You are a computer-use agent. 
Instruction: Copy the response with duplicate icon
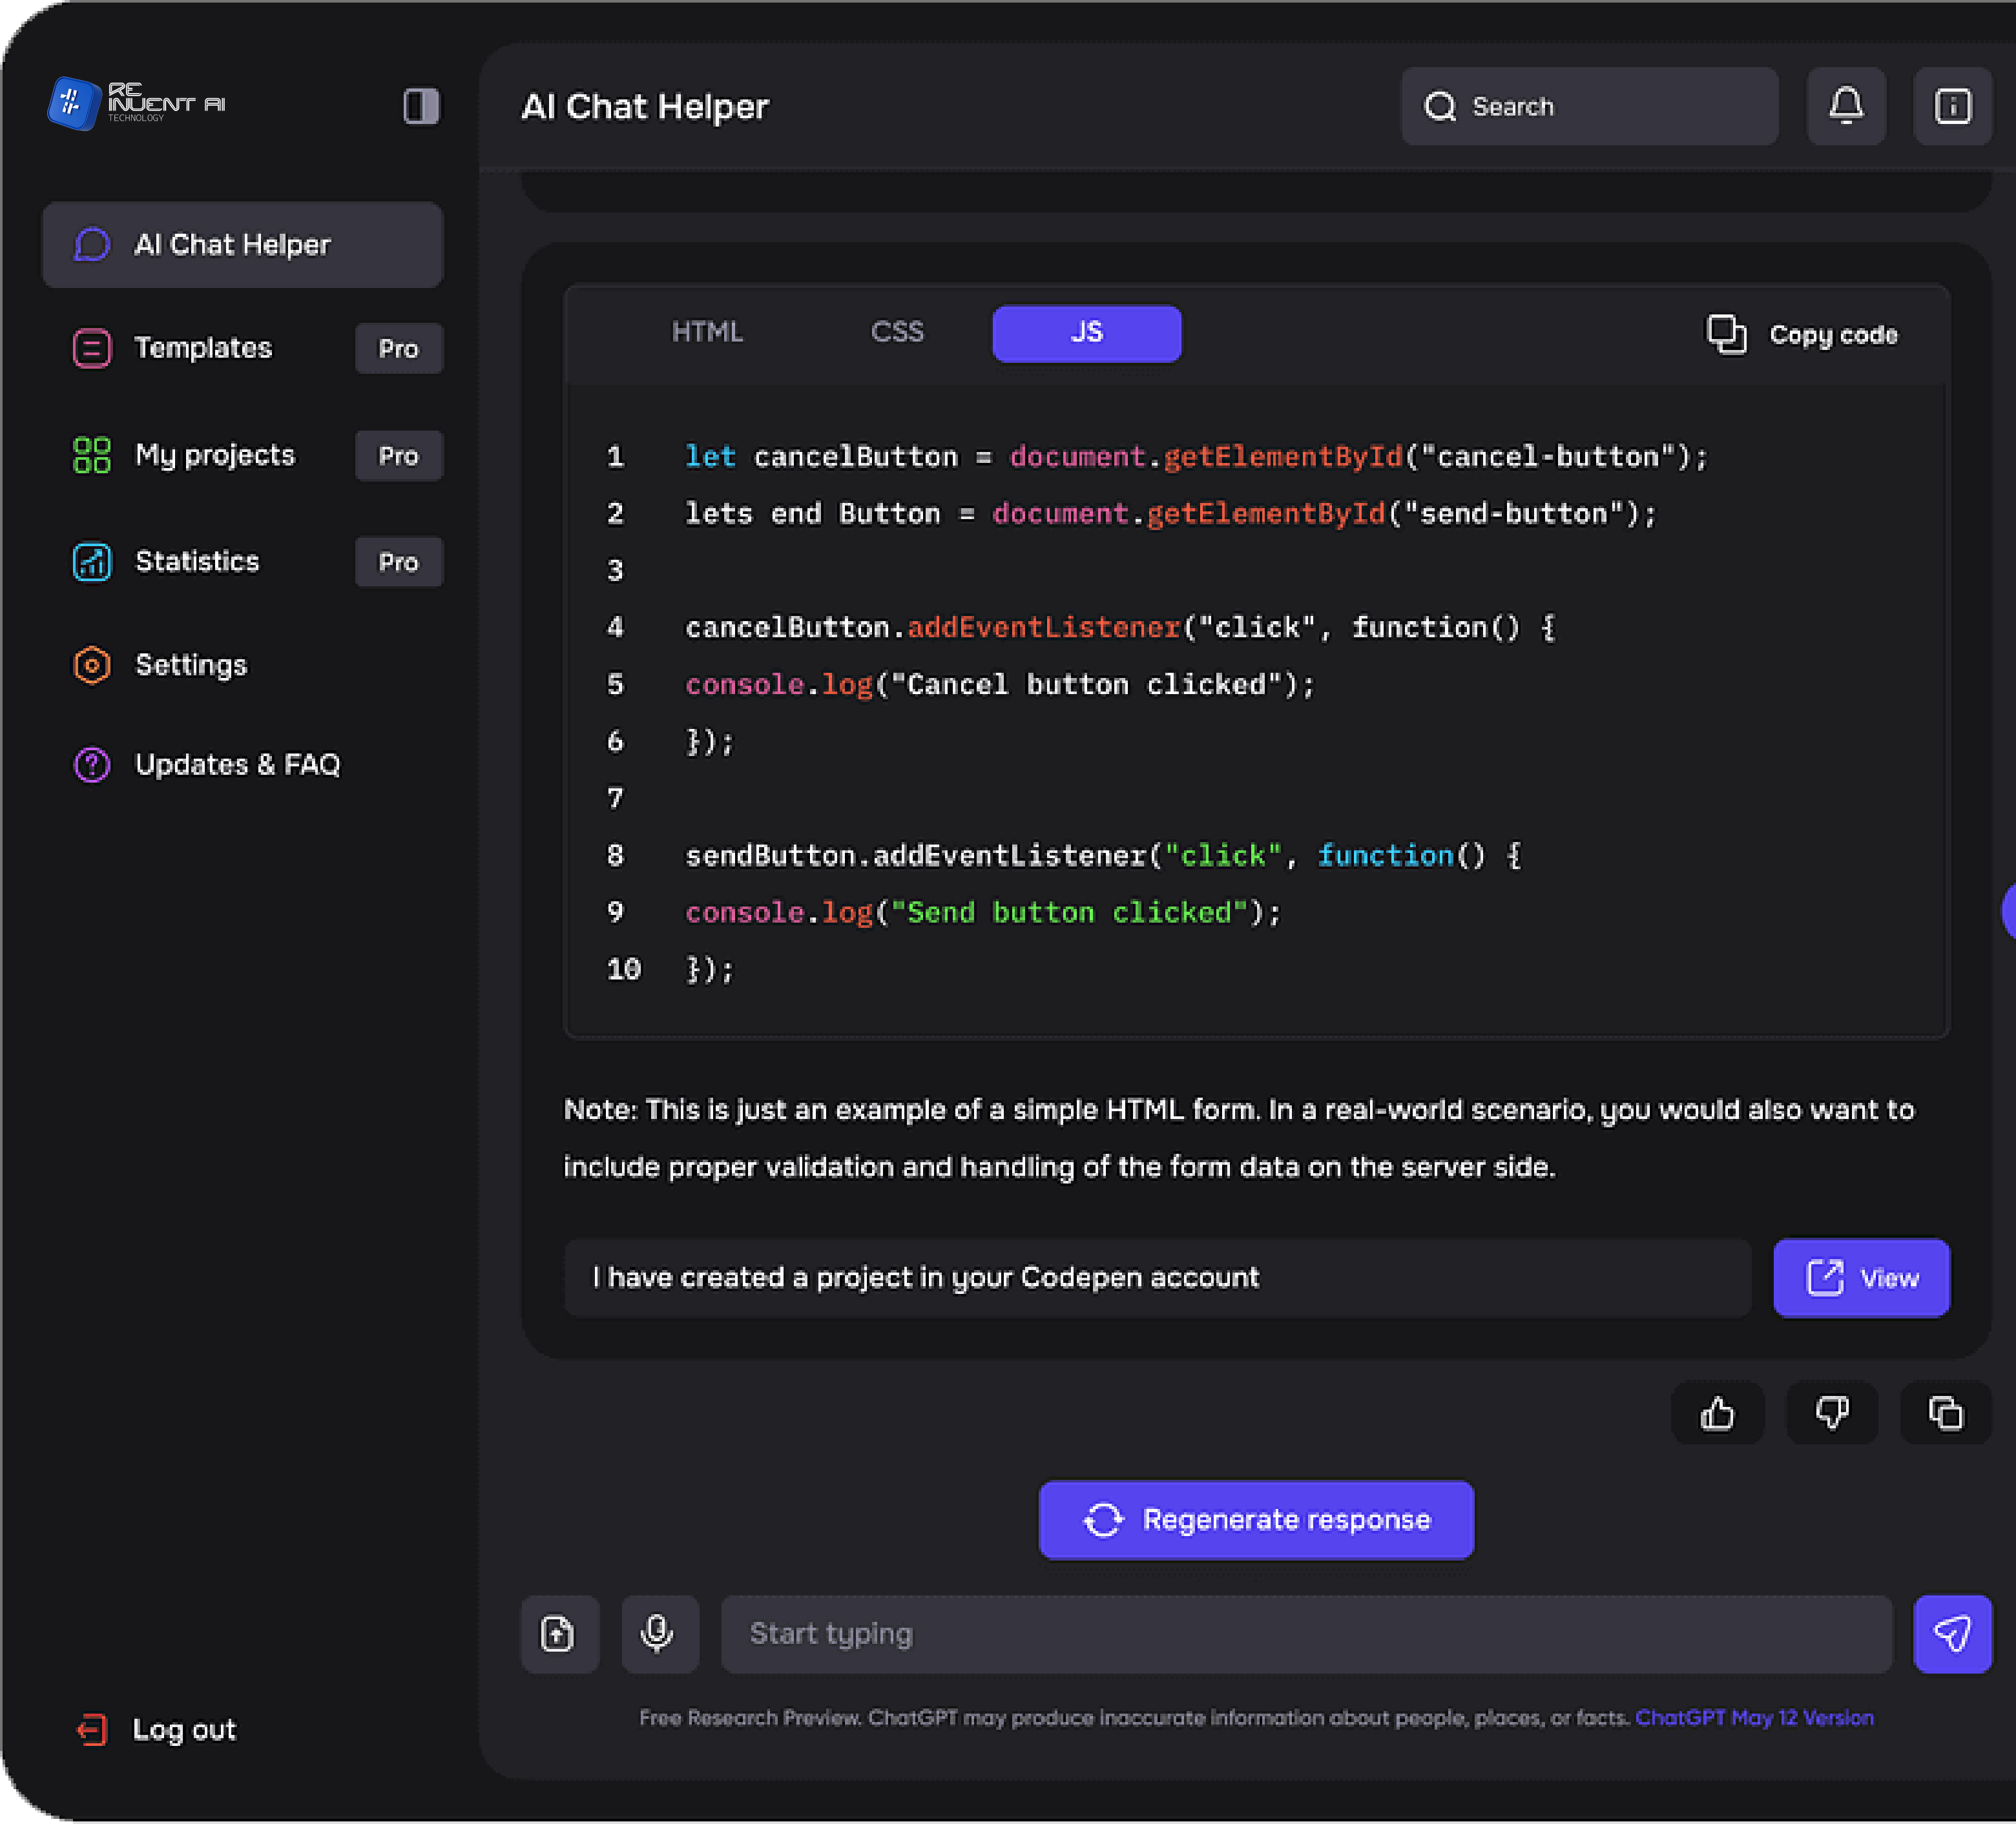[1945, 1413]
